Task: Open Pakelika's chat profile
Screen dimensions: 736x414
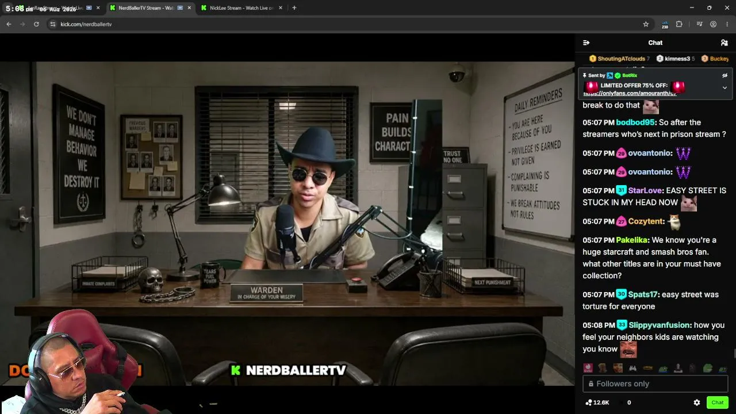Action: tap(632, 240)
